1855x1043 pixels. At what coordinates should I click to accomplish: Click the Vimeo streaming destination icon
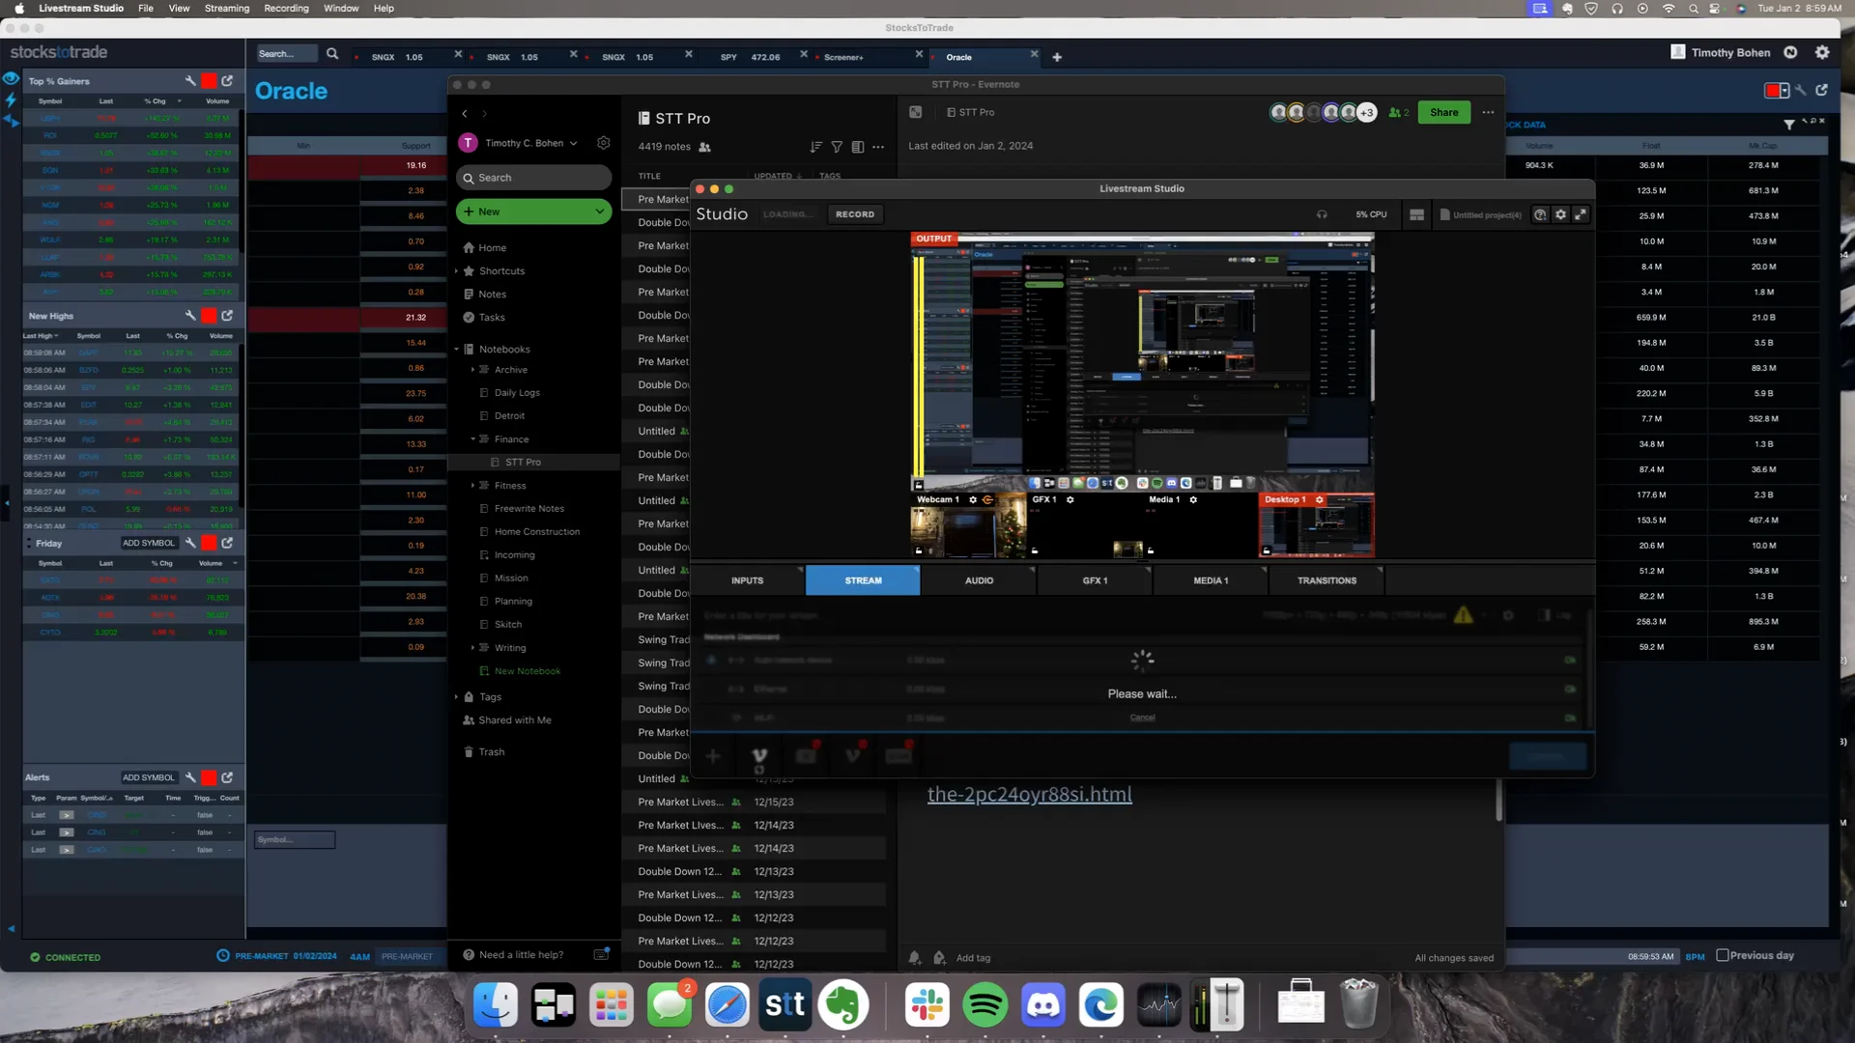coord(759,756)
